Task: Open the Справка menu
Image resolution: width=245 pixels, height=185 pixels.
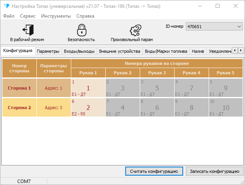Action: point(85,16)
